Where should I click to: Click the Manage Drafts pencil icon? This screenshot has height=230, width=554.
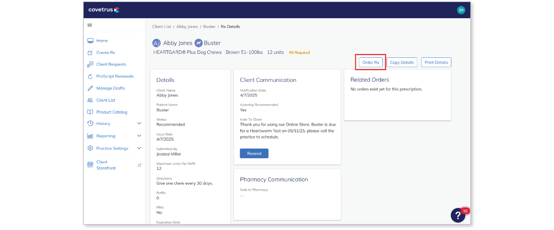pyautogui.click(x=90, y=88)
